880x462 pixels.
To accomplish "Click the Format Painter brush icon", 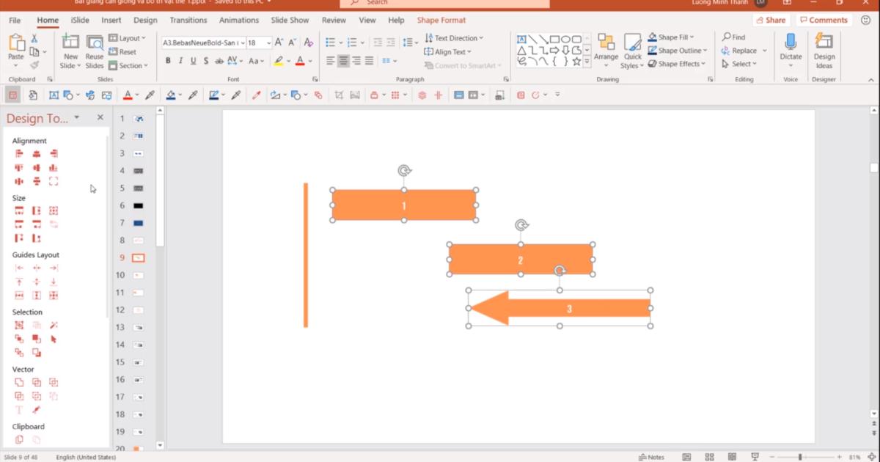I will coord(34,65).
